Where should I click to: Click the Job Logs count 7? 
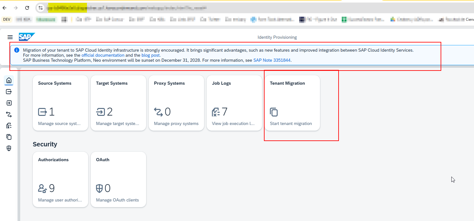[x=225, y=112]
